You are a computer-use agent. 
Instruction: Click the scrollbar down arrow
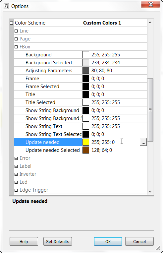(x=150, y=192)
